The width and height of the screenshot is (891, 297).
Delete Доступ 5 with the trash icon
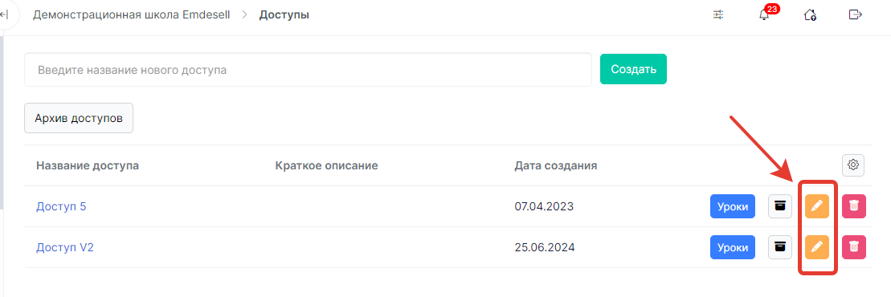[x=853, y=206]
